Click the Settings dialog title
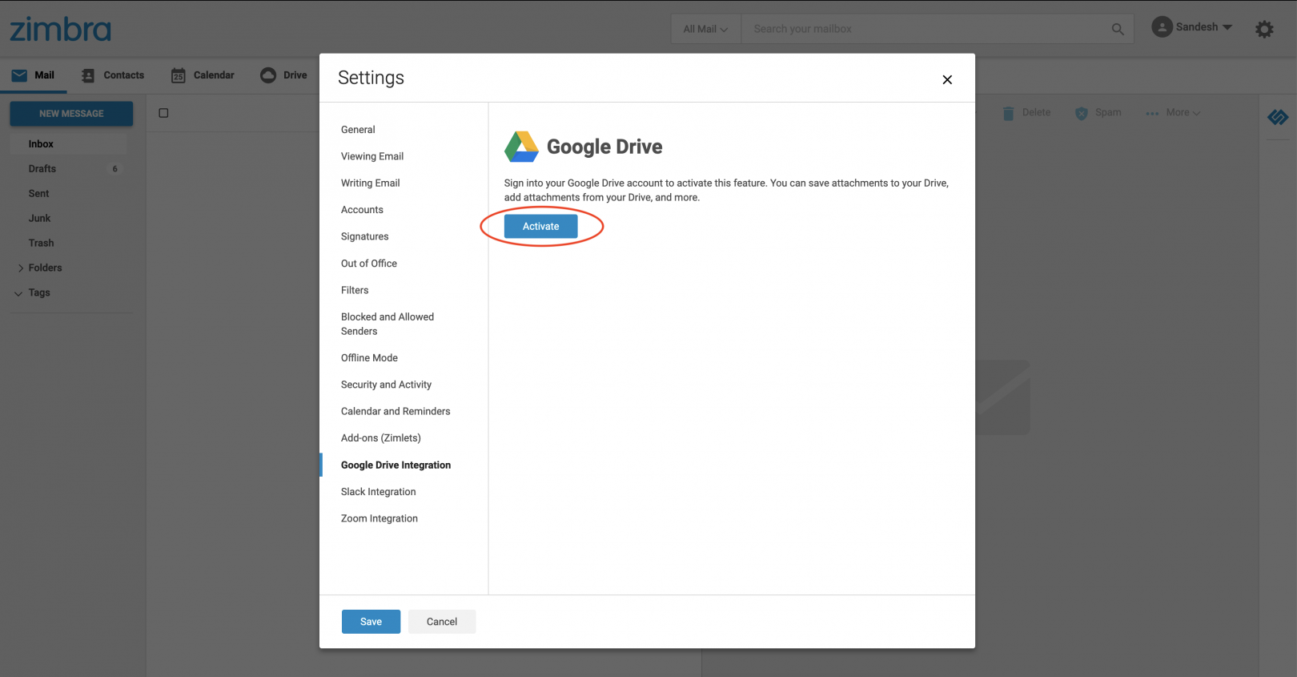 [x=371, y=78]
